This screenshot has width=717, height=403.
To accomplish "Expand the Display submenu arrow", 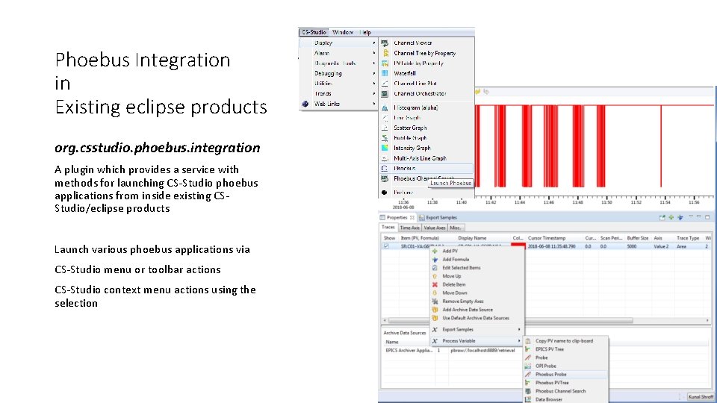I will (x=374, y=43).
